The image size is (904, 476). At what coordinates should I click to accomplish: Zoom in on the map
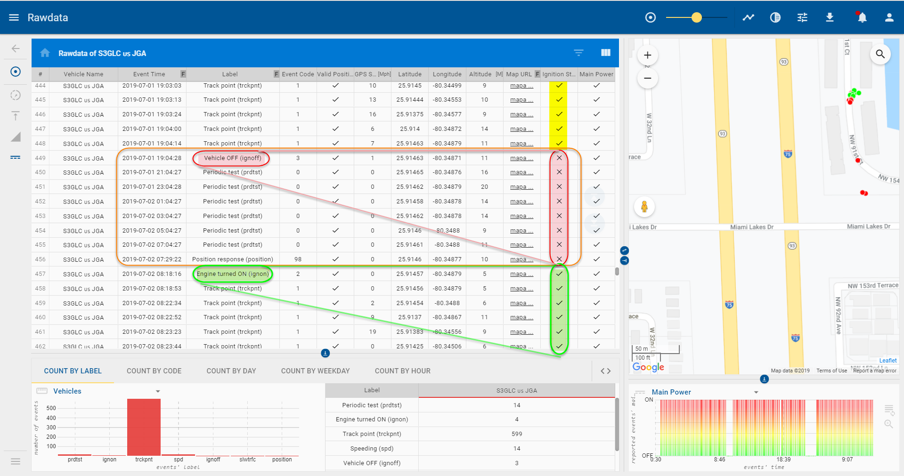[x=648, y=55]
